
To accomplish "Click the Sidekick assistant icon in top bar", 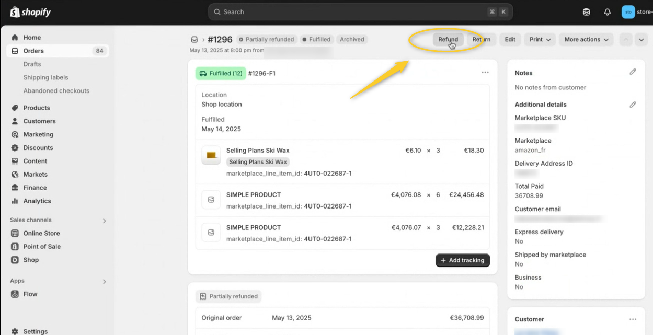I will (587, 12).
